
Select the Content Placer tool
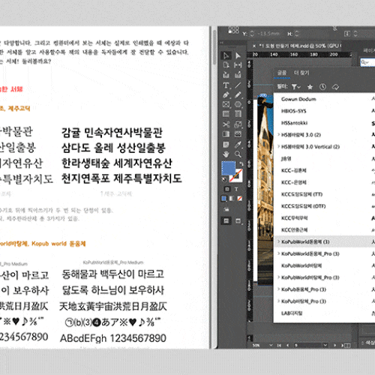click(x=238, y=74)
